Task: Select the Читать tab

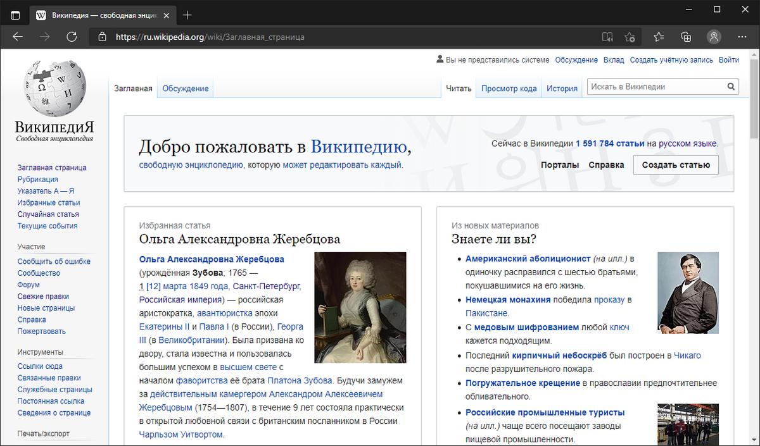Action: click(x=459, y=89)
